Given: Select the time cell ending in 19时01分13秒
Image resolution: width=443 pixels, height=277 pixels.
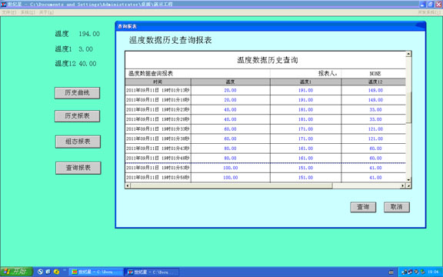Looking at the screenshot, I should coord(158,91).
